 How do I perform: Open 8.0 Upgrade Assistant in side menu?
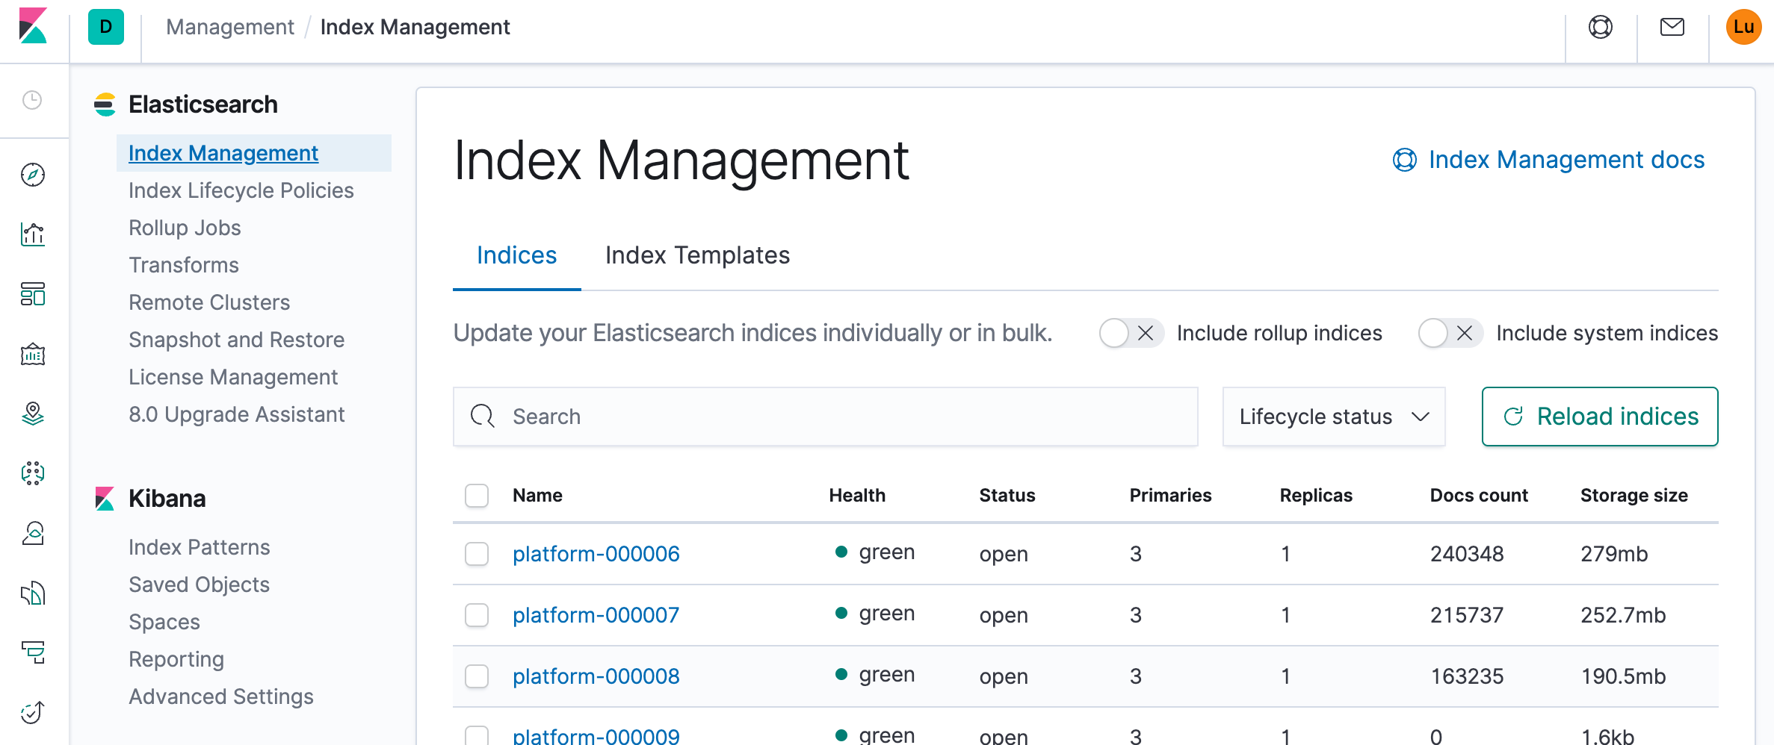pyautogui.click(x=237, y=414)
